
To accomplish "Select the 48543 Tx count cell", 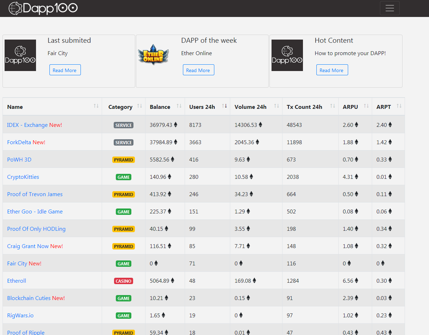I will tap(310, 125).
